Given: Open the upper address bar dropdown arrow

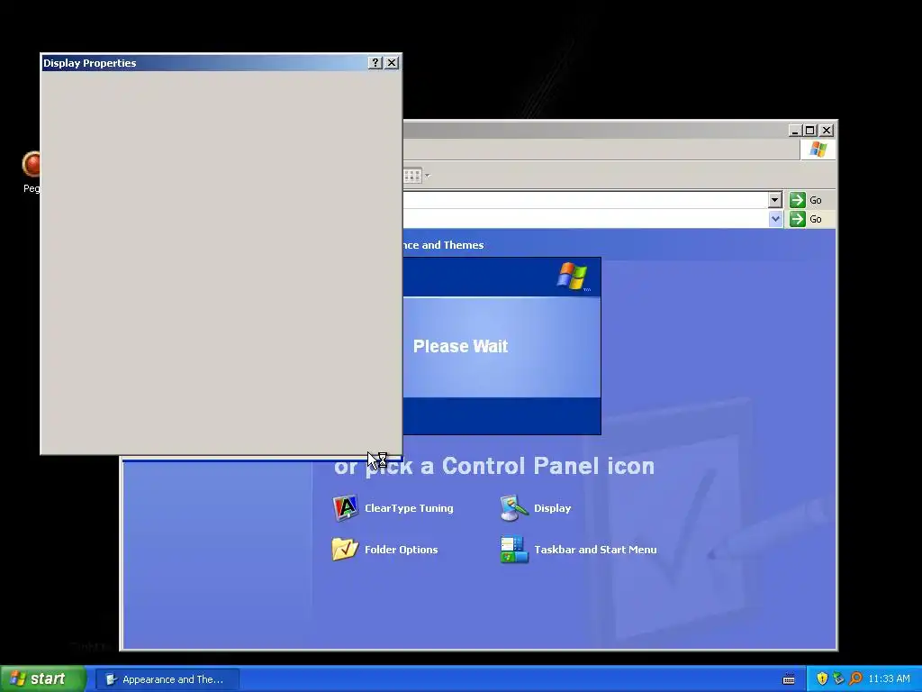Looking at the screenshot, I should coord(774,200).
